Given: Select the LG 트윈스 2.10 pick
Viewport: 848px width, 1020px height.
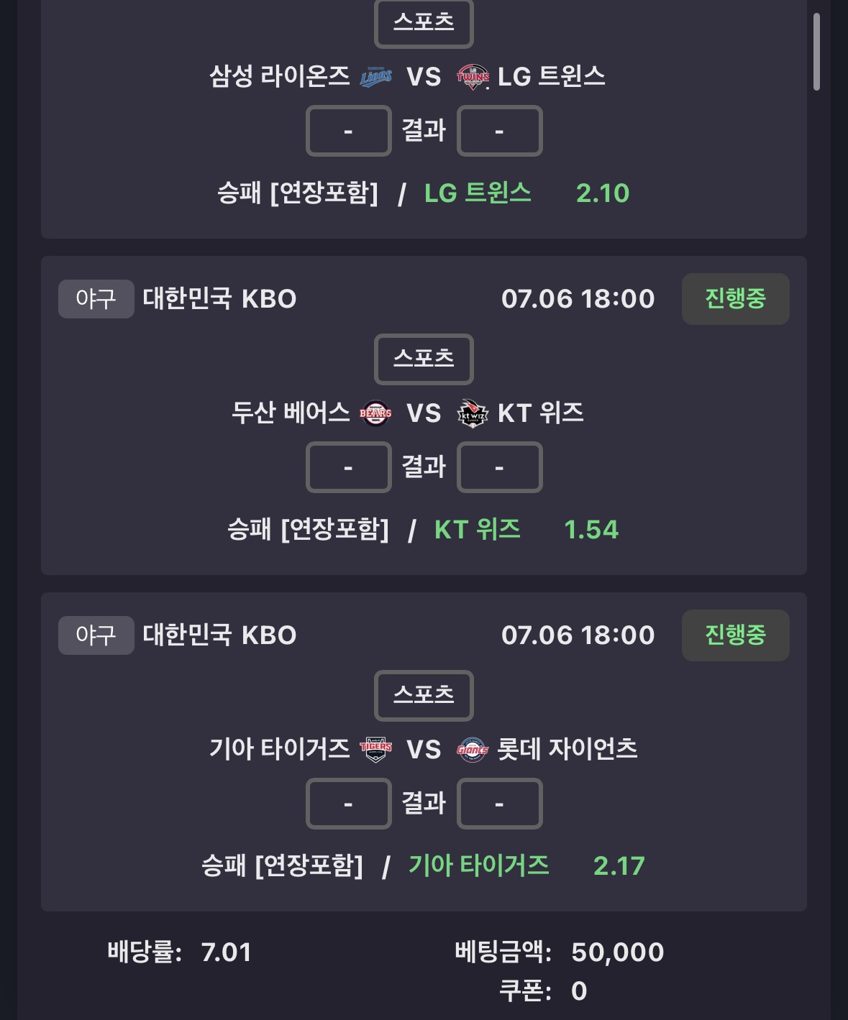Looking at the screenshot, I should [526, 193].
